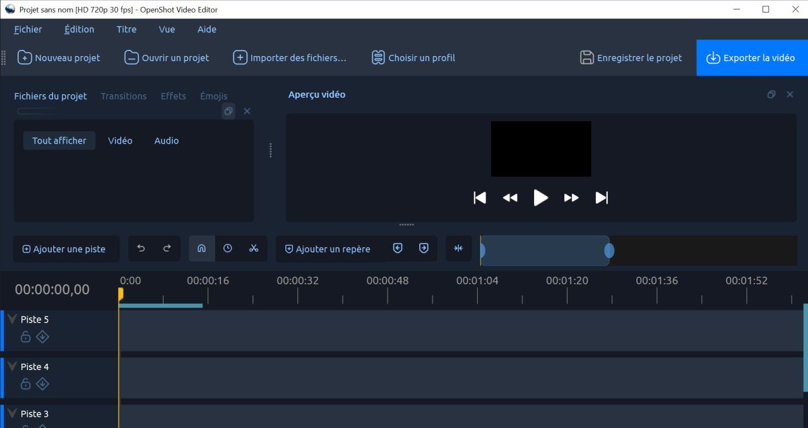Click Exporter la vidéo
808x428 pixels.
(x=752, y=57)
